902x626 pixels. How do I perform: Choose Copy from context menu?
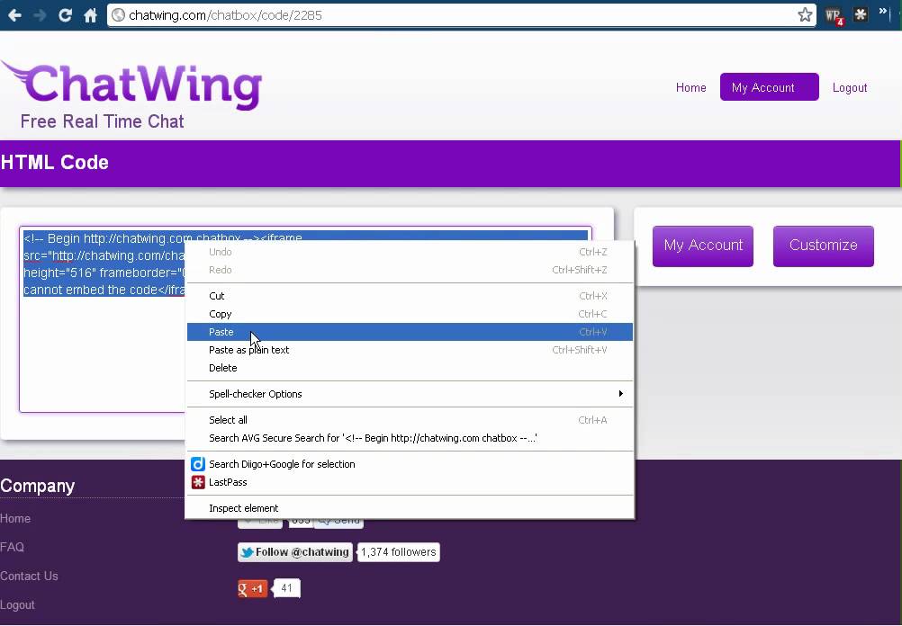(x=410, y=314)
